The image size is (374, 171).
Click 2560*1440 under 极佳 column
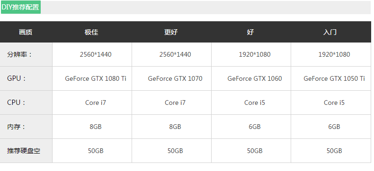pyautogui.click(x=96, y=54)
